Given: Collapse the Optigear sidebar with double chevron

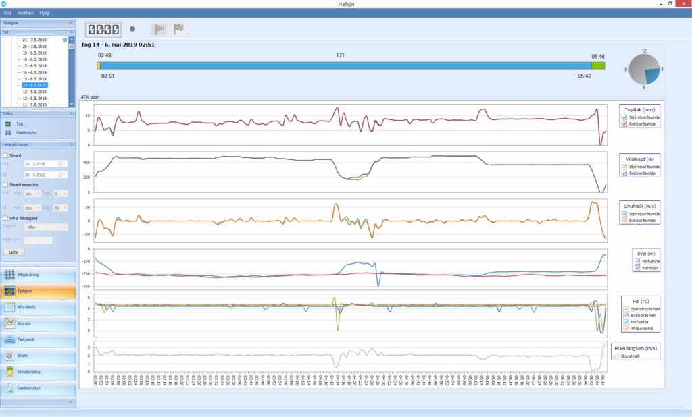Looking at the screenshot, I should 71,22.
